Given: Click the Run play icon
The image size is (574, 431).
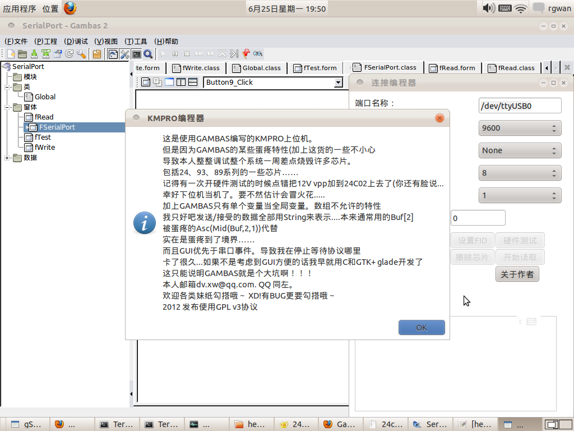Looking at the screenshot, I should [x=163, y=54].
